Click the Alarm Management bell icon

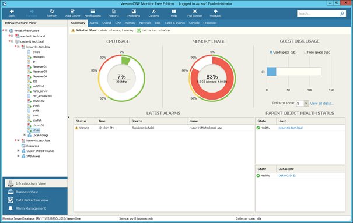(x=11, y=208)
